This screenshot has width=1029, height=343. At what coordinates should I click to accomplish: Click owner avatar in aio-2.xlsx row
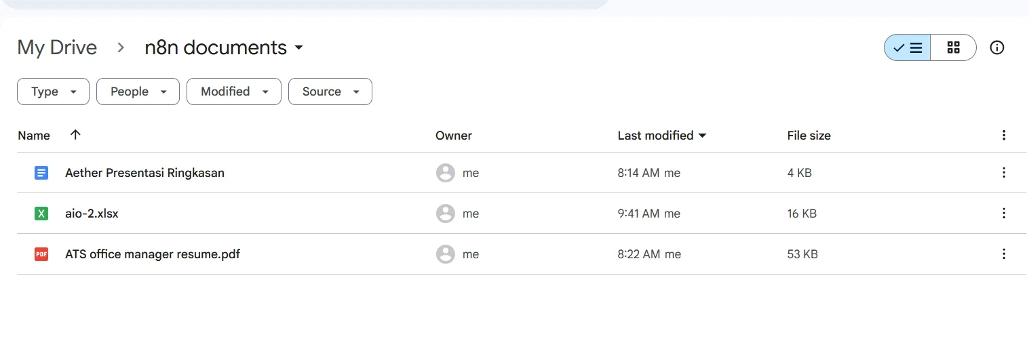click(x=445, y=214)
